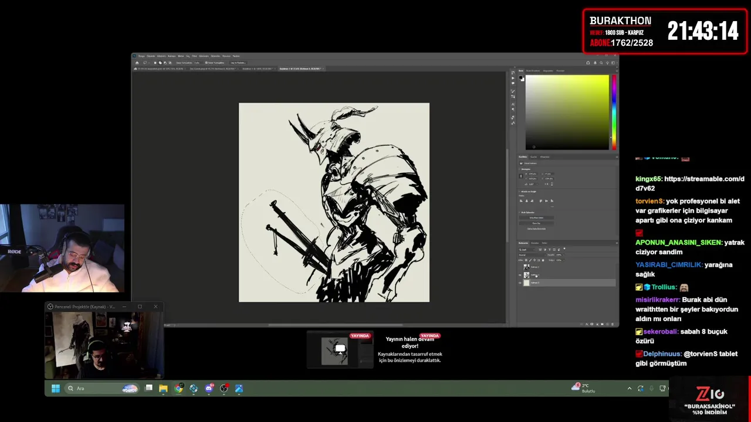
Task: Open the Filtre menu
Action: (x=194, y=56)
